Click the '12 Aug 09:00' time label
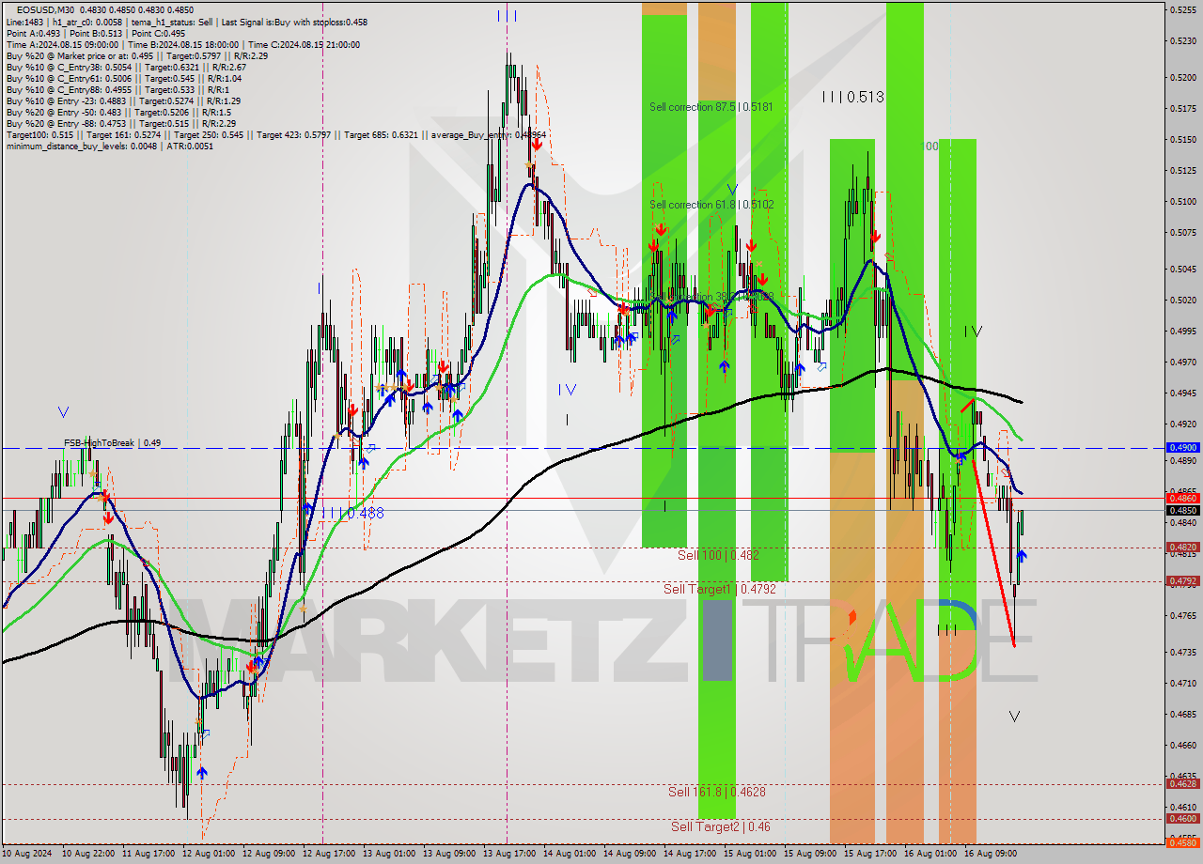 [x=268, y=854]
